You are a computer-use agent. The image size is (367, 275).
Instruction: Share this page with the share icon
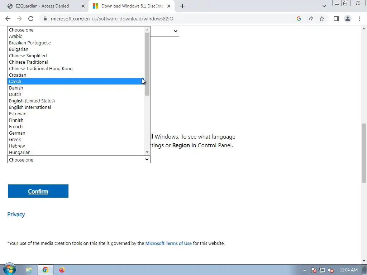(310, 19)
